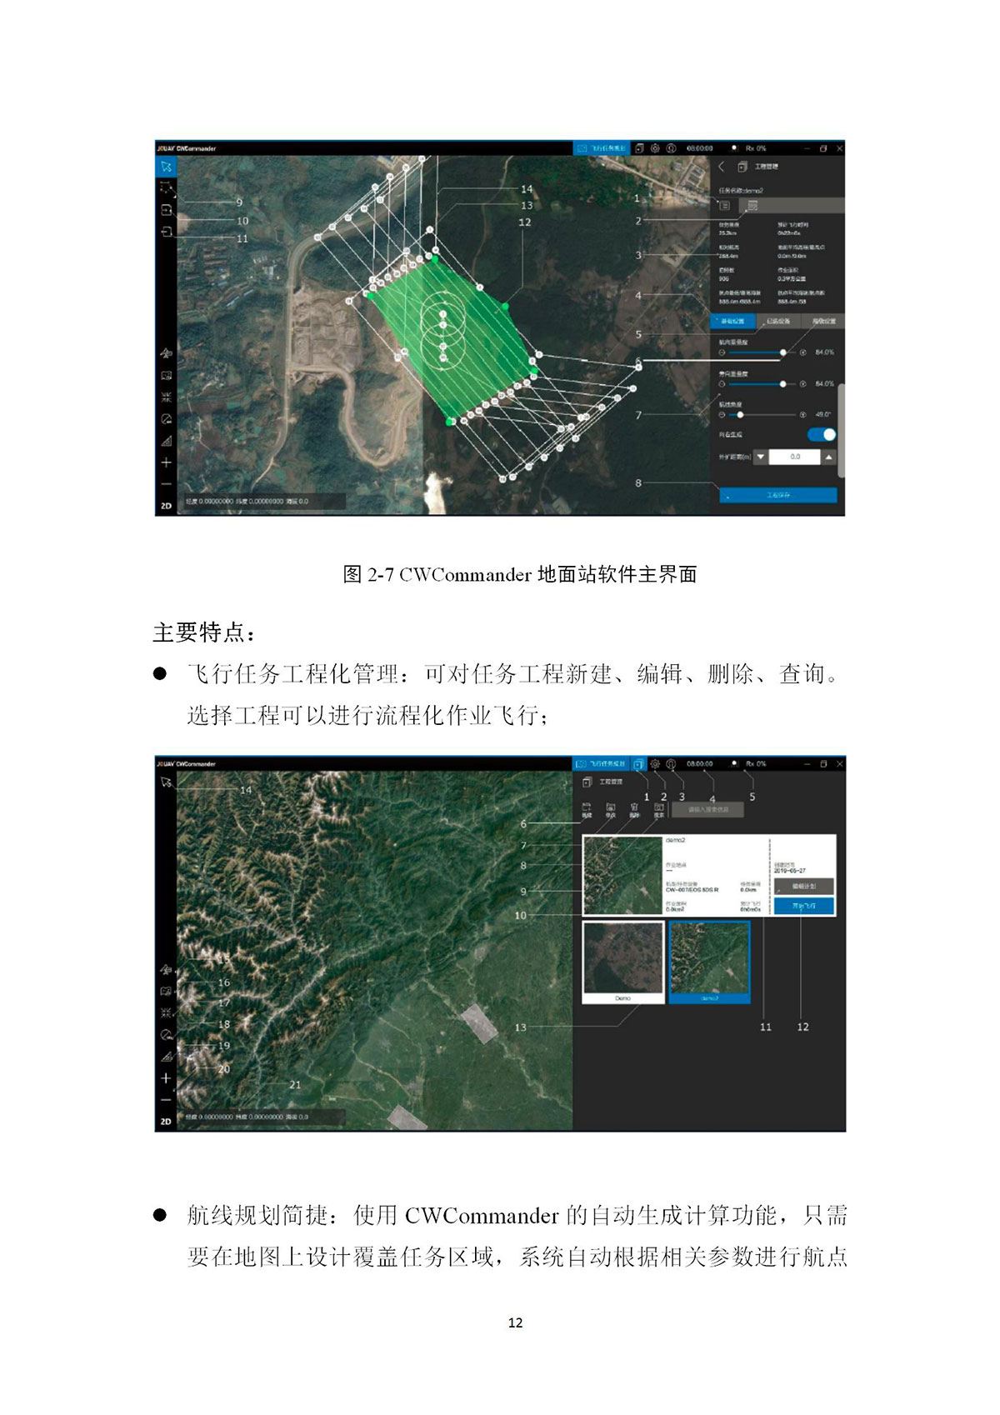Open the 飞行任务规划 tab in upper screenshot
This screenshot has width=1000, height=1415.
pos(601,148)
